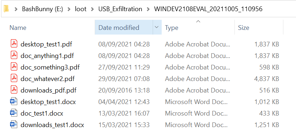Select the downloads_pdf.pdf file icon
The height and width of the screenshot is (135, 296).
pyautogui.click(x=14, y=90)
